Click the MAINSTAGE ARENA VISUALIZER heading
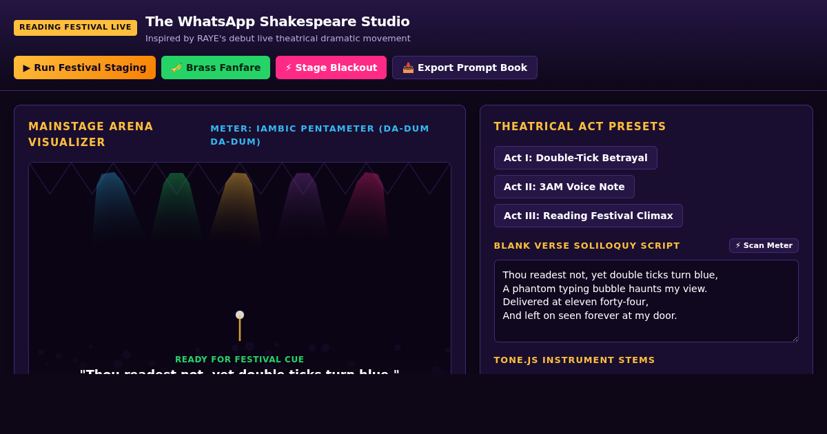 point(91,134)
